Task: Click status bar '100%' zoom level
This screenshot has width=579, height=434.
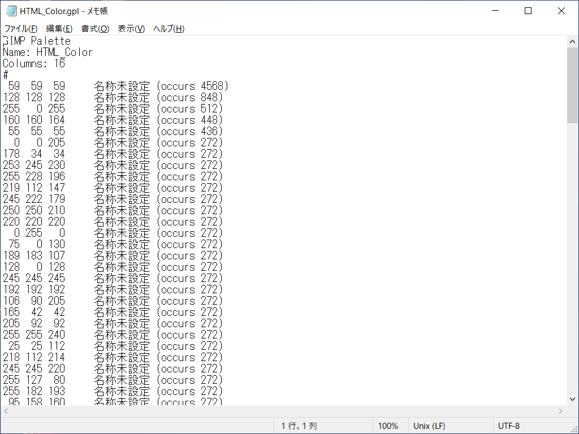Action: click(388, 426)
